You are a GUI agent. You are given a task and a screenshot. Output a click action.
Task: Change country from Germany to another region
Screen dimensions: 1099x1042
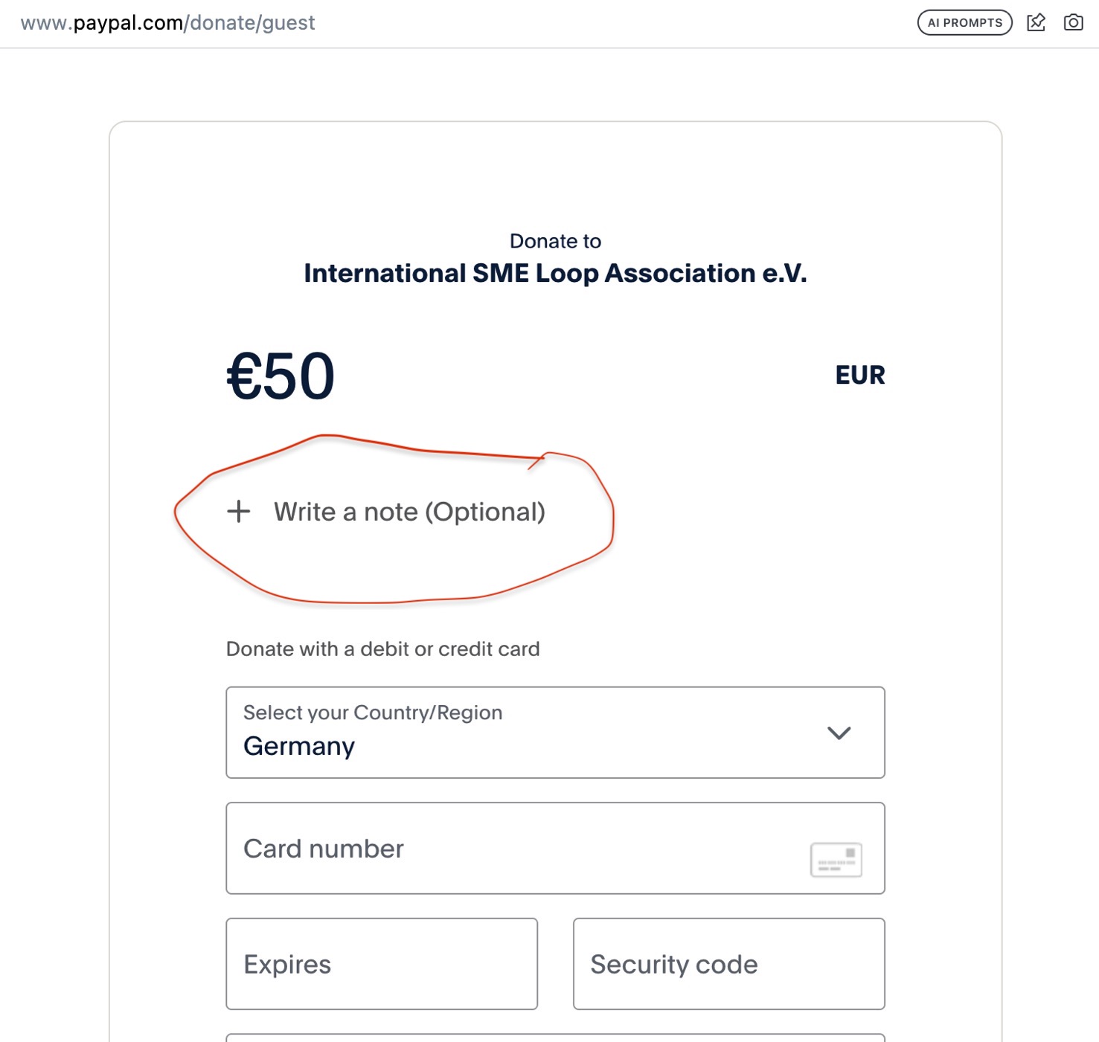555,733
